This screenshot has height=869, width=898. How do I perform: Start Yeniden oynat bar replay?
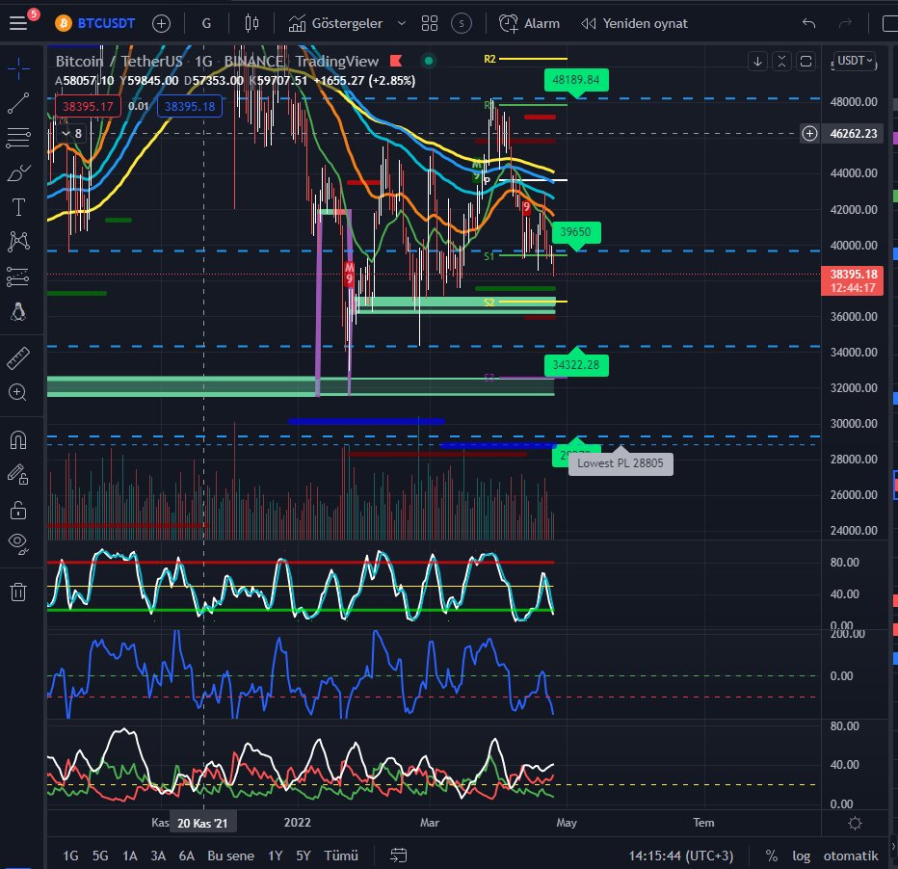click(635, 23)
